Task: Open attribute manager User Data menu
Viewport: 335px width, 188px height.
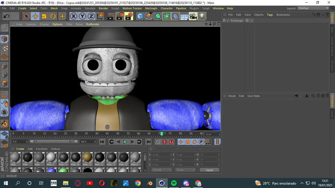Action: pos(253,96)
